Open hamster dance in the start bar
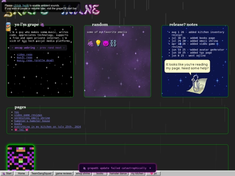The image size is (235, 176). tap(118, 173)
